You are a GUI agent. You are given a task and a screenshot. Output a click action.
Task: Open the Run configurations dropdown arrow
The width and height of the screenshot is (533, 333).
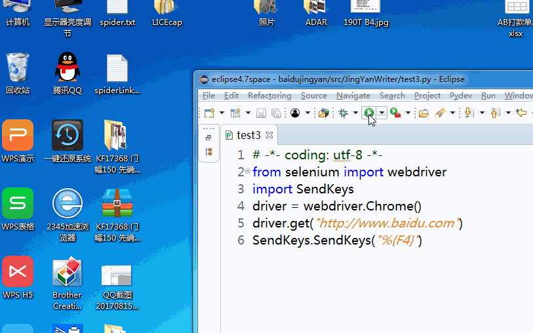click(382, 113)
